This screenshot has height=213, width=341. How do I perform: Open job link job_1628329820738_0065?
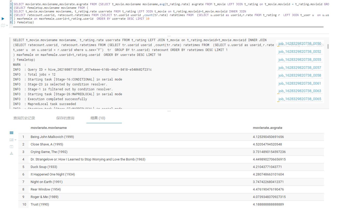pos(300,99)
